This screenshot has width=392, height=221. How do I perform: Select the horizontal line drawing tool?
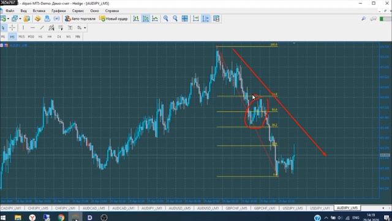(32, 28)
